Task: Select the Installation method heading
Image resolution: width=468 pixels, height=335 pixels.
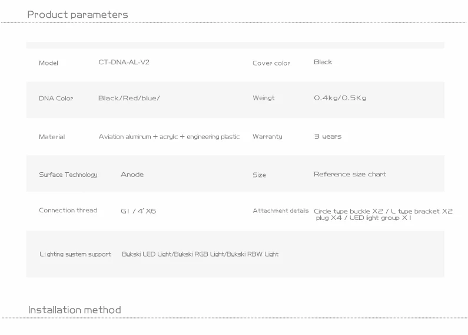Action: click(x=75, y=310)
